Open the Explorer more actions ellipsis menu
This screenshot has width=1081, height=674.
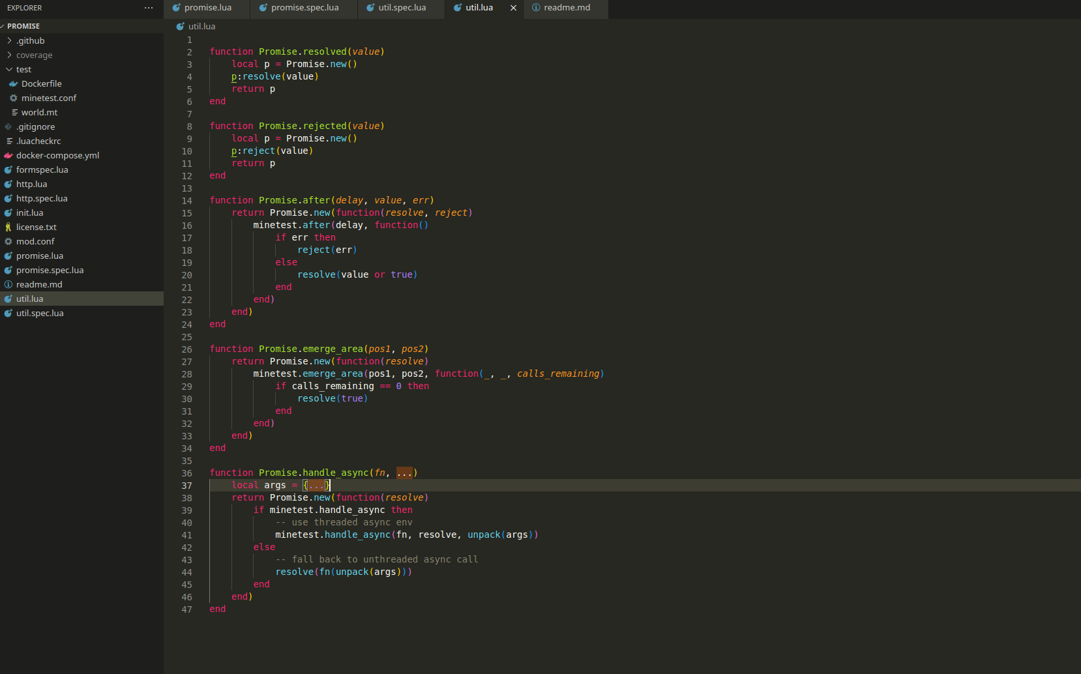149,8
